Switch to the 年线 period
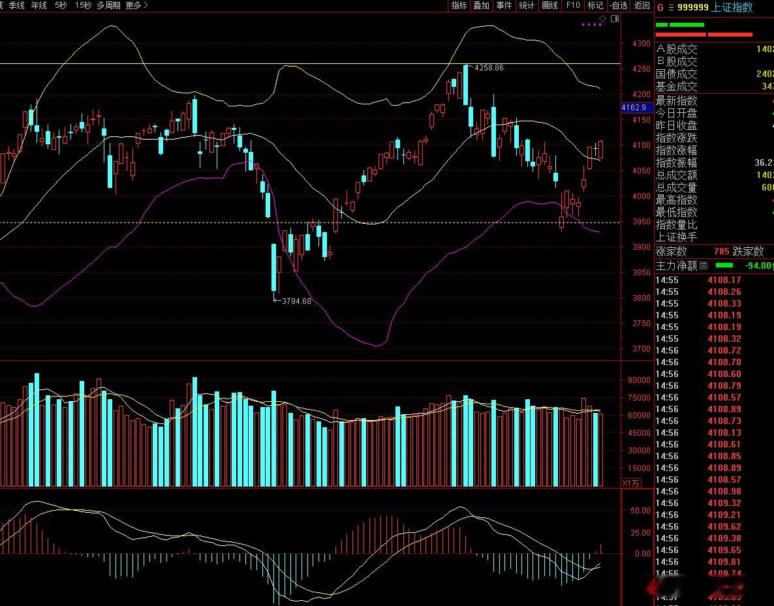This screenshot has height=606, width=774. click(39, 5)
